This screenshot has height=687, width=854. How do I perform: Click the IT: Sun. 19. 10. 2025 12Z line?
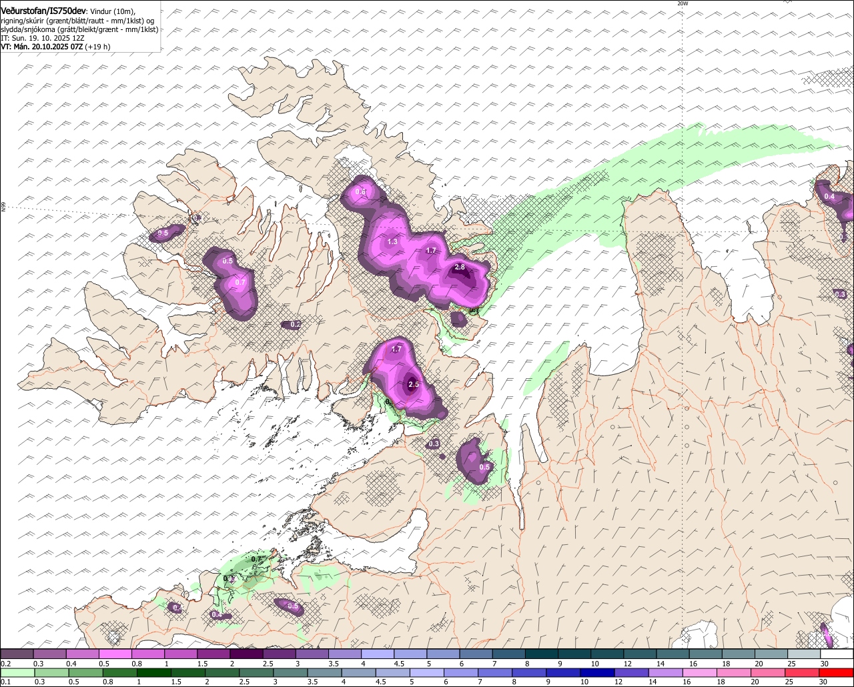[x=43, y=38]
